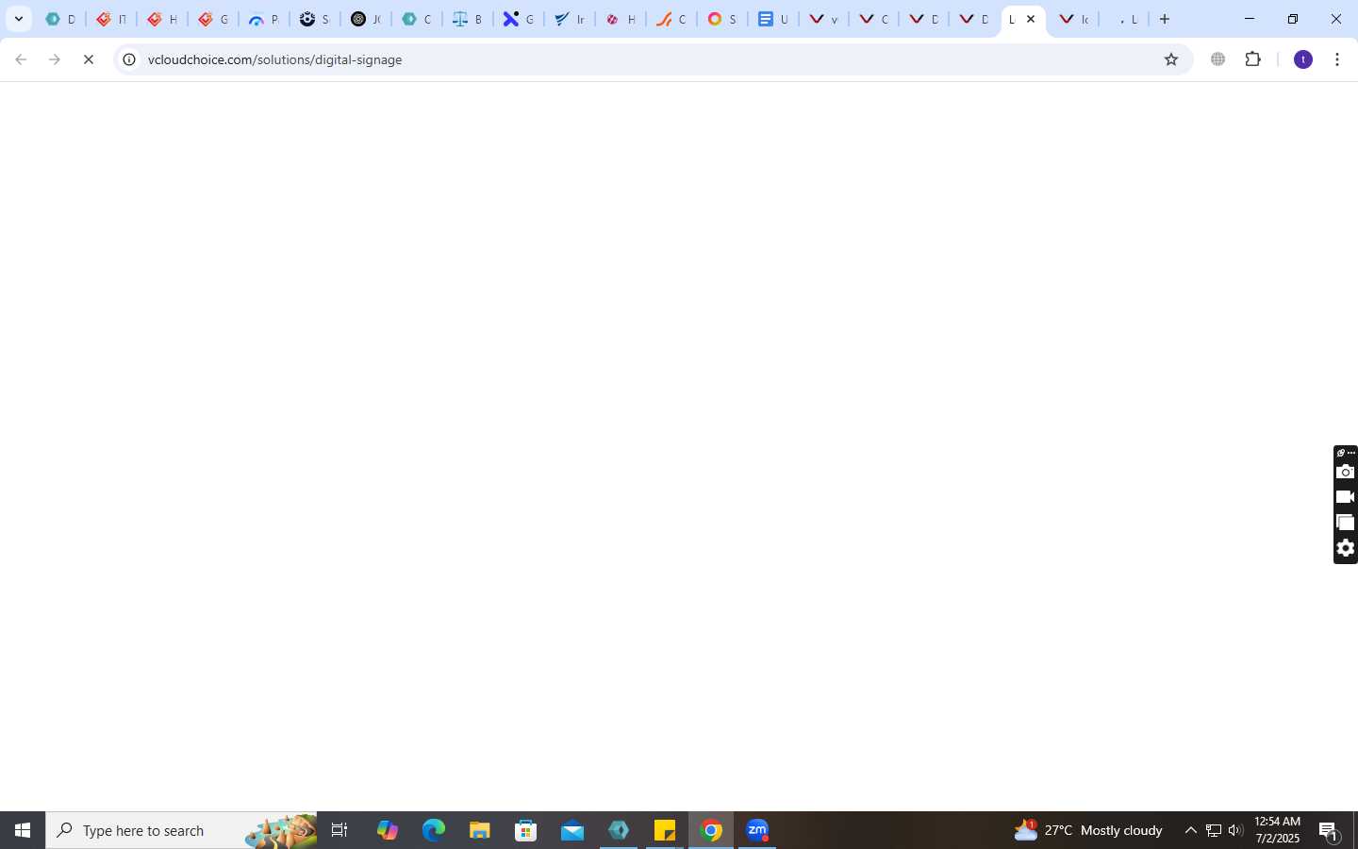Image resolution: width=1358 pixels, height=849 pixels.
Task: Open the Windows Start menu
Action: point(23,830)
